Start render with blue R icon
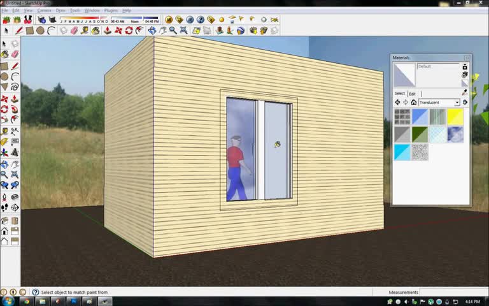This screenshot has width=489, height=306. pos(190,20)
